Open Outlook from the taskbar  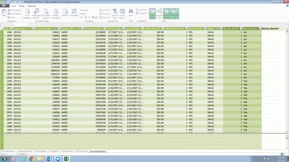[49, 159]
